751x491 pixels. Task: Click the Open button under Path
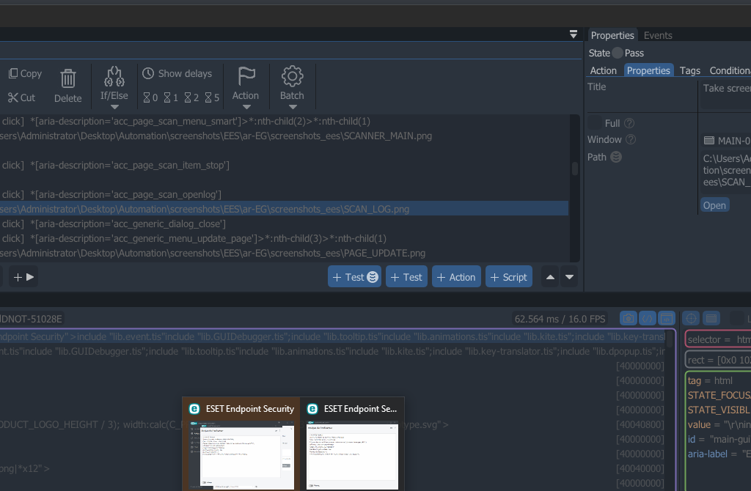(x=714, y=205)
